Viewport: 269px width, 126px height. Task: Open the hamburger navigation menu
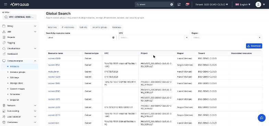point(5,4)
